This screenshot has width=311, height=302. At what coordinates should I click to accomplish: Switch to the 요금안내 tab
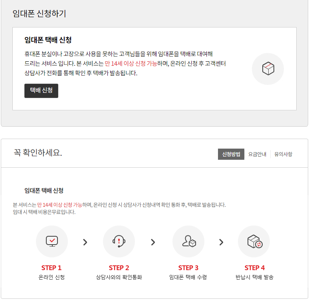click(257, 154)
